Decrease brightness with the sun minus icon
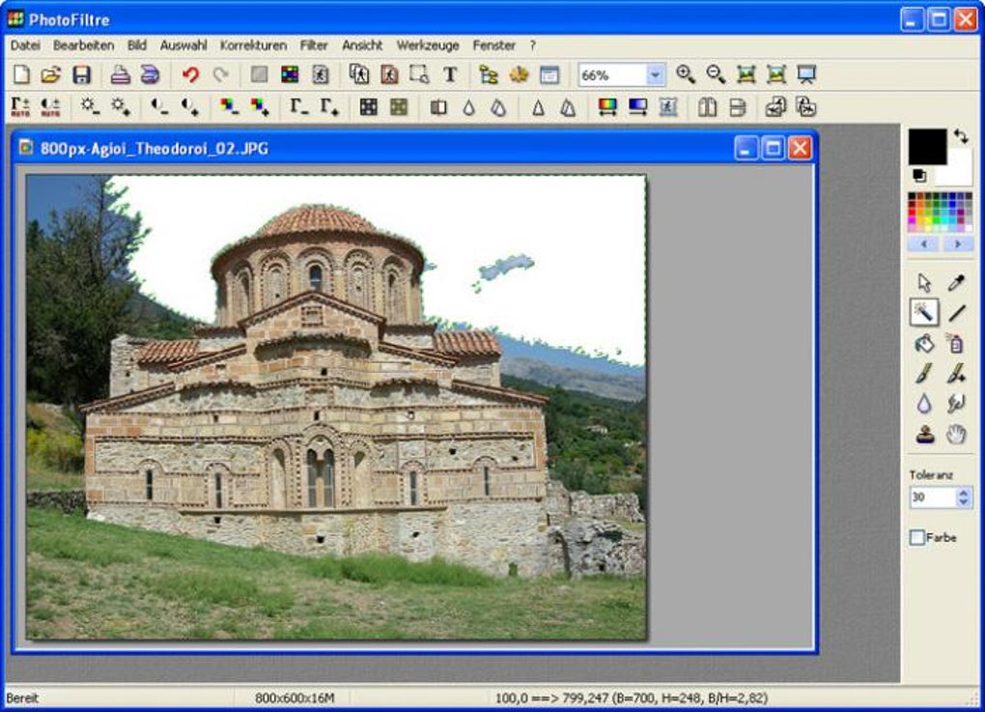Image resolution: width=985 pixels, height=712 pixels. pyautogui.click(x=90, y=107)
